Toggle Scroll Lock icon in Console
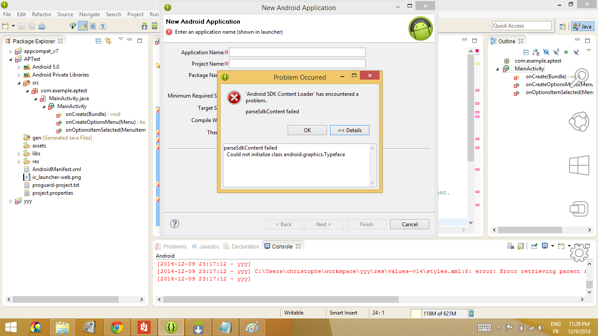This screenshot has height=336, width=598. (x=520, y=246)
